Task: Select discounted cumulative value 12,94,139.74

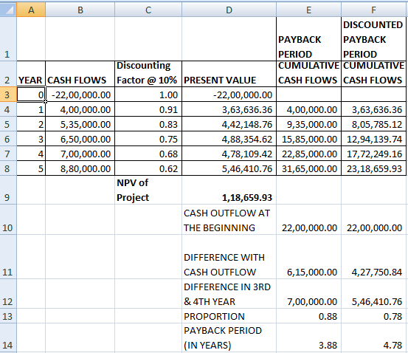Action: (x=373, y=139)
